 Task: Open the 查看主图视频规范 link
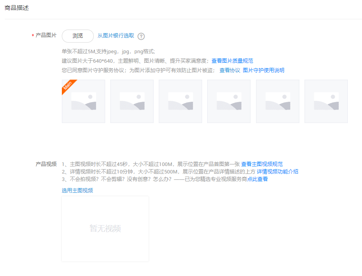coord(262,164)
